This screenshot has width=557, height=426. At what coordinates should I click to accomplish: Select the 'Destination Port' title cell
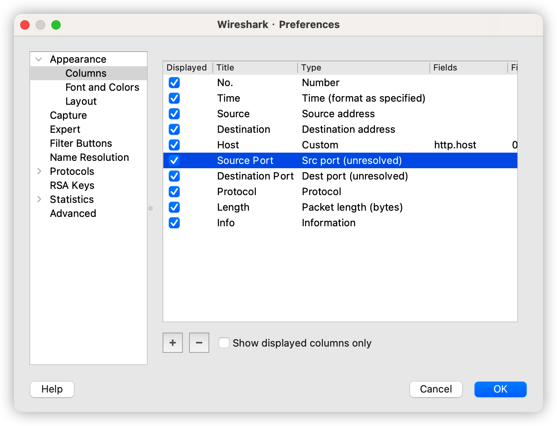coord(256,176)
